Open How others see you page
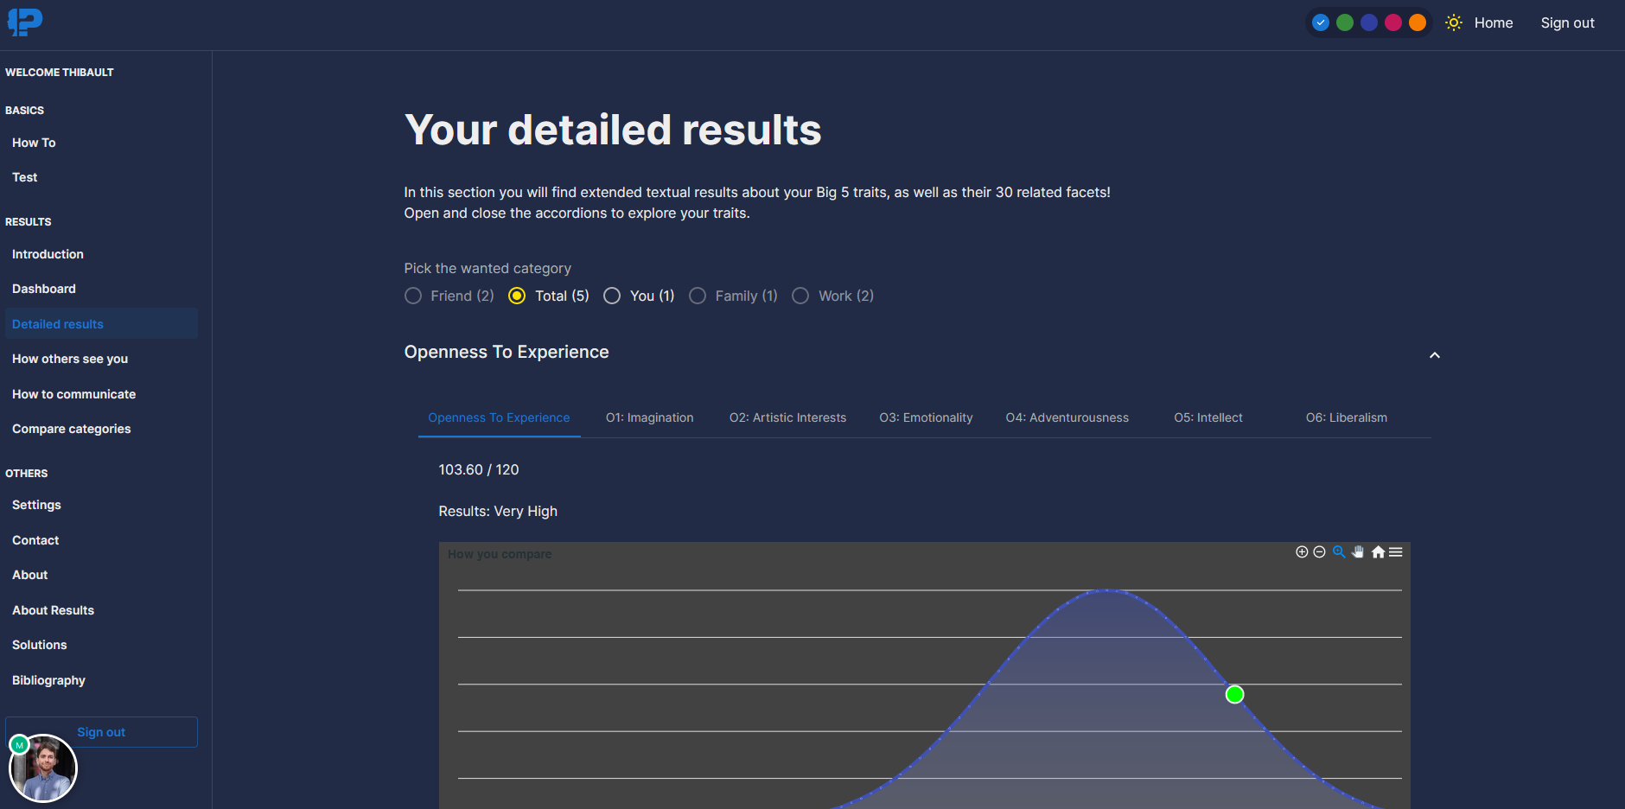The height and width of the screenshot is (809, 1625). click(70, 359)
